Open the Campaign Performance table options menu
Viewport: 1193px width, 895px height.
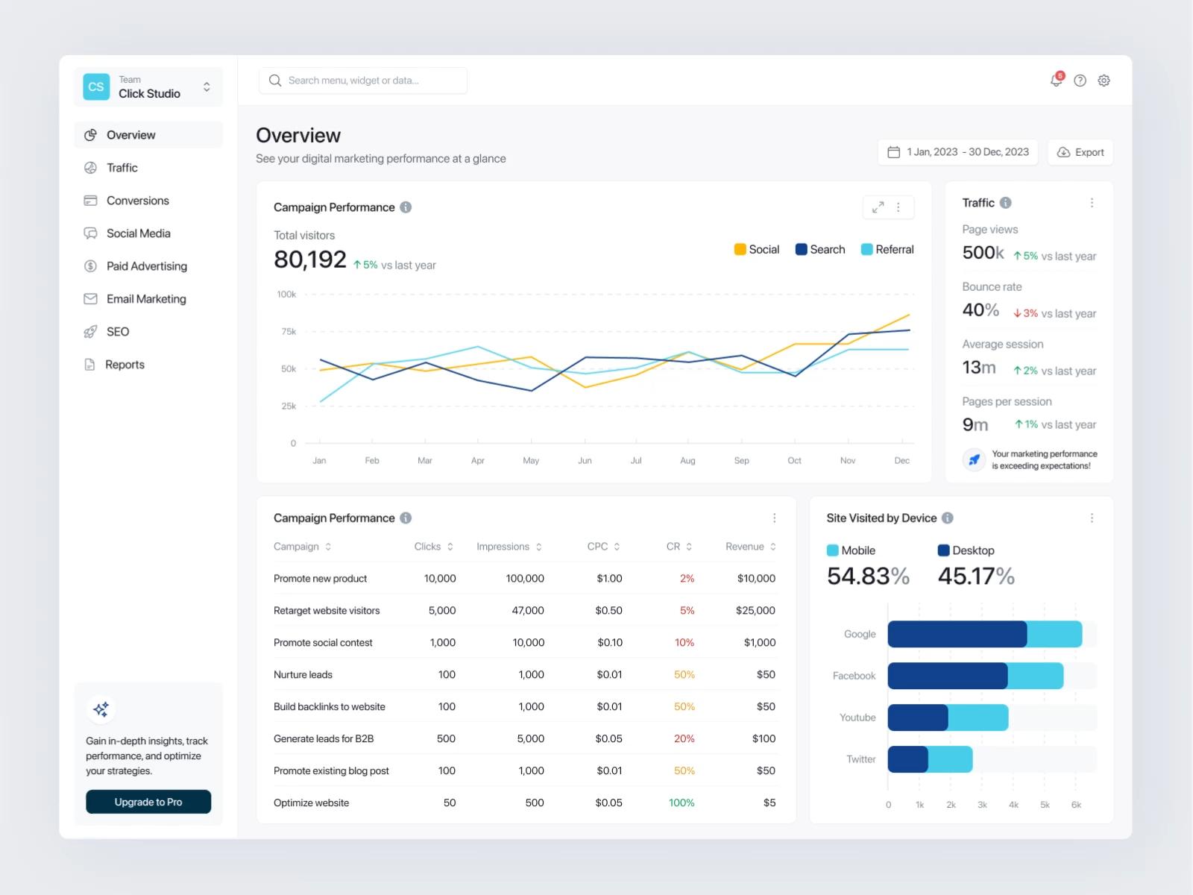775,518
